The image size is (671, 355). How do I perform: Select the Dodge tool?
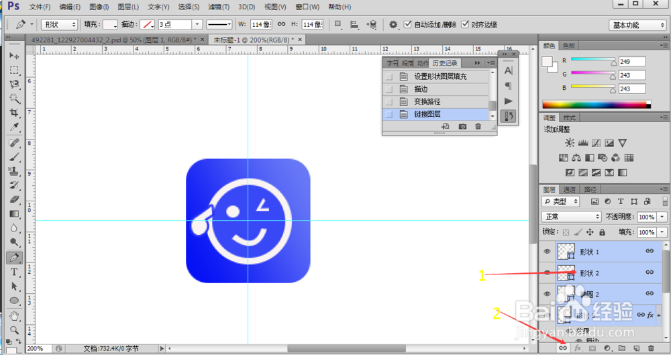14,242
